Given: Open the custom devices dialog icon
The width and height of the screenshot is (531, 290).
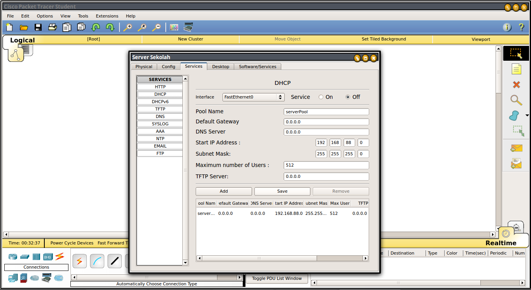Looking at the screenshot, I should [188, 27].
